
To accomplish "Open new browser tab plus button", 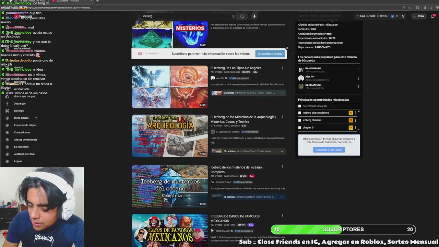I will click(97, 1).
